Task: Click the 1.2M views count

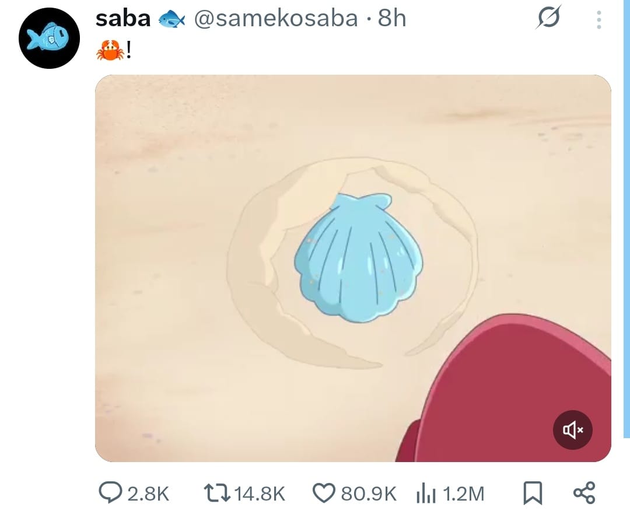Action: tap(464, 494)
